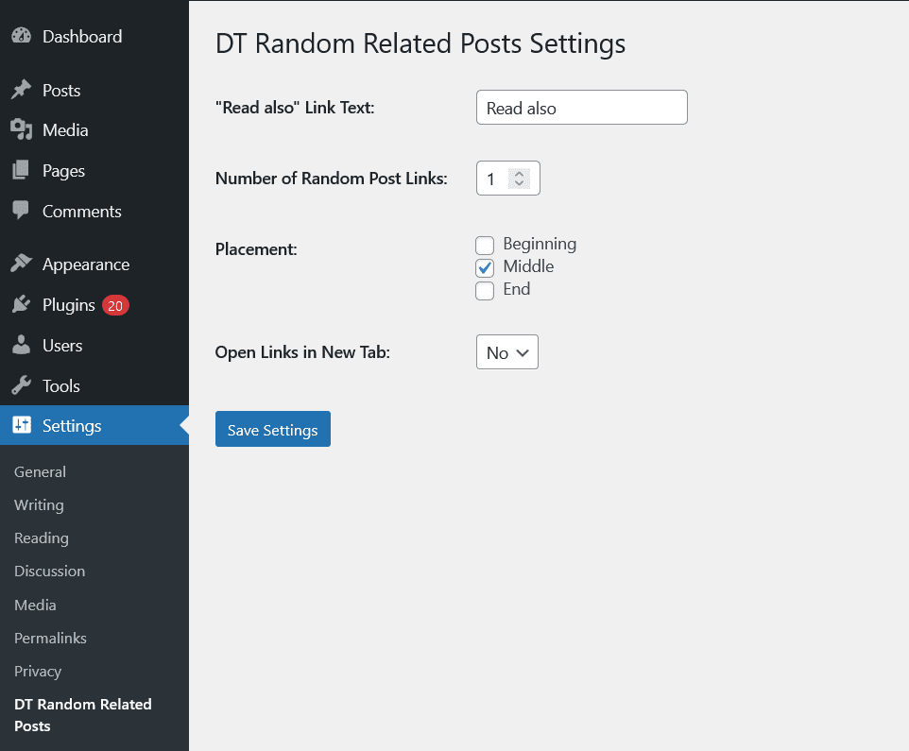
Task: Enable the Beginning placement checkbox
Action: (x=485, y=246)
